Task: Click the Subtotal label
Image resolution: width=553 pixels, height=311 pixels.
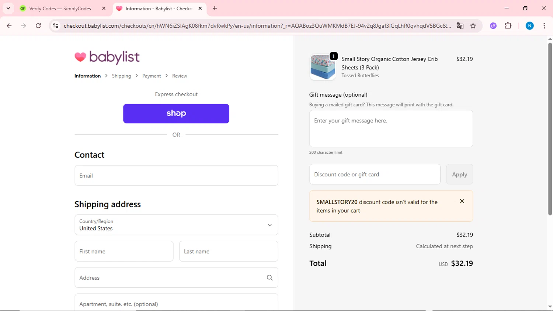Action: pyautogui.click(x=320, y=235)
